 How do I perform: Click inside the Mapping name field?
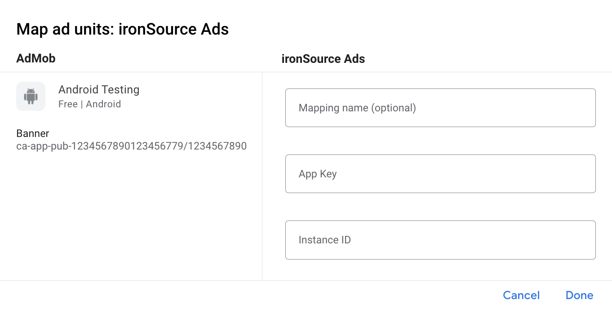pos(440,108)
